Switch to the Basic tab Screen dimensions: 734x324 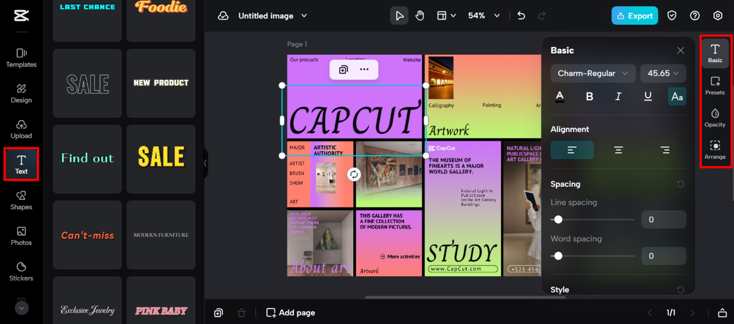click(715, 53)
